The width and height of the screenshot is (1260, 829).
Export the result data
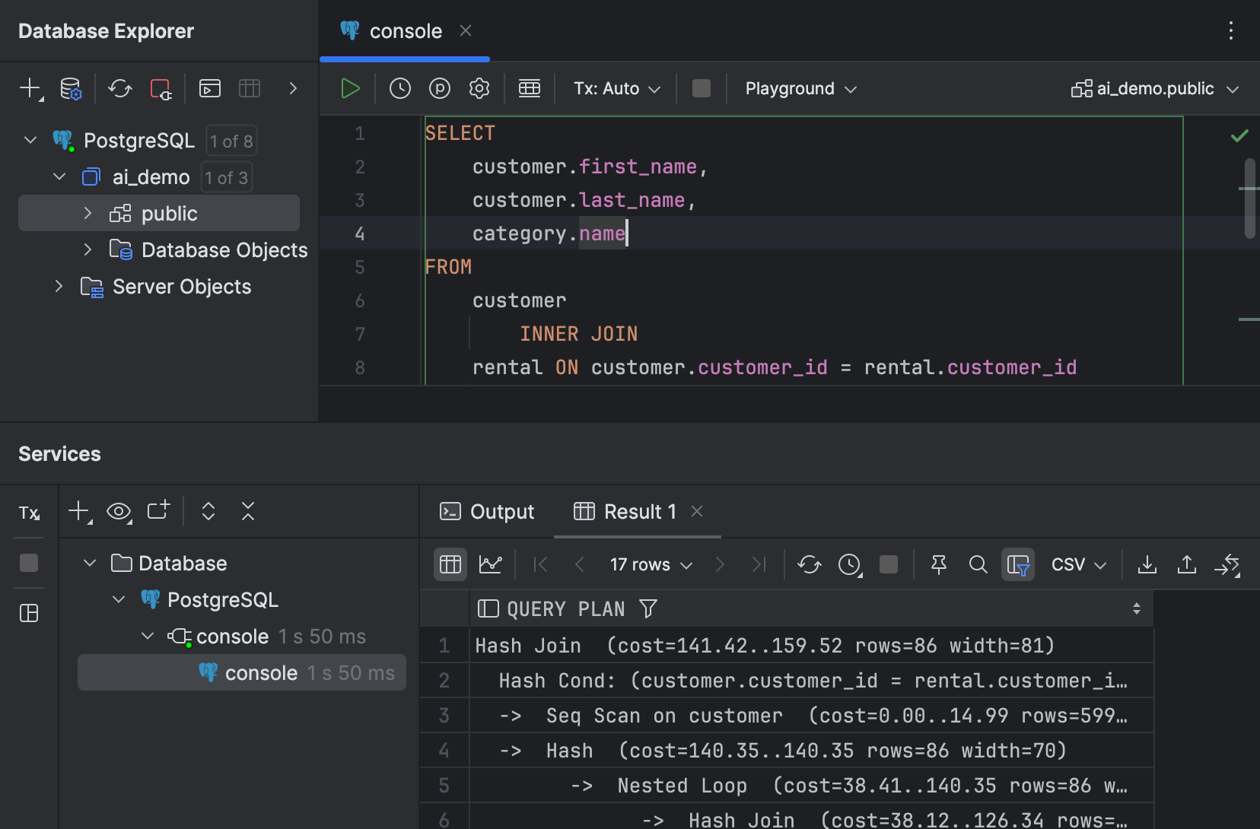point(1147,564)
